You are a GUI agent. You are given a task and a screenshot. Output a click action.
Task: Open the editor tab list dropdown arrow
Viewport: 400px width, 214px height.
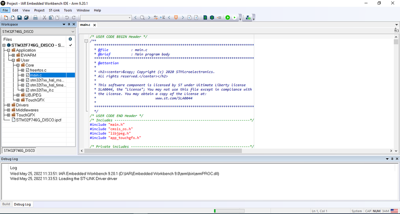(x=397, y=25)
